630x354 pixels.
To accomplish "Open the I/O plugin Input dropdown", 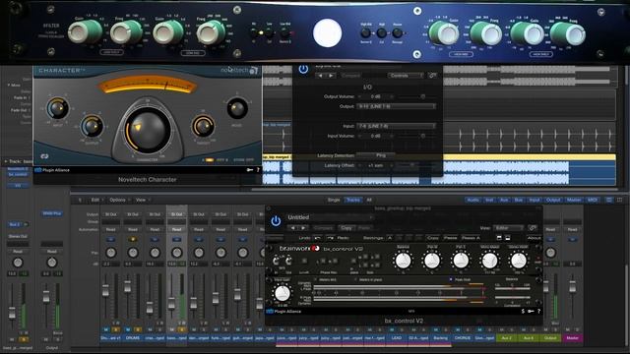I will (396, 126).
